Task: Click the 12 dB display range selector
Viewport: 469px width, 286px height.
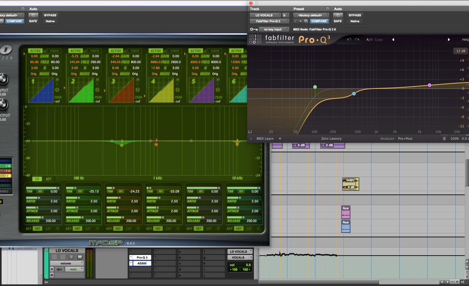Action: (x=461, y=51)
